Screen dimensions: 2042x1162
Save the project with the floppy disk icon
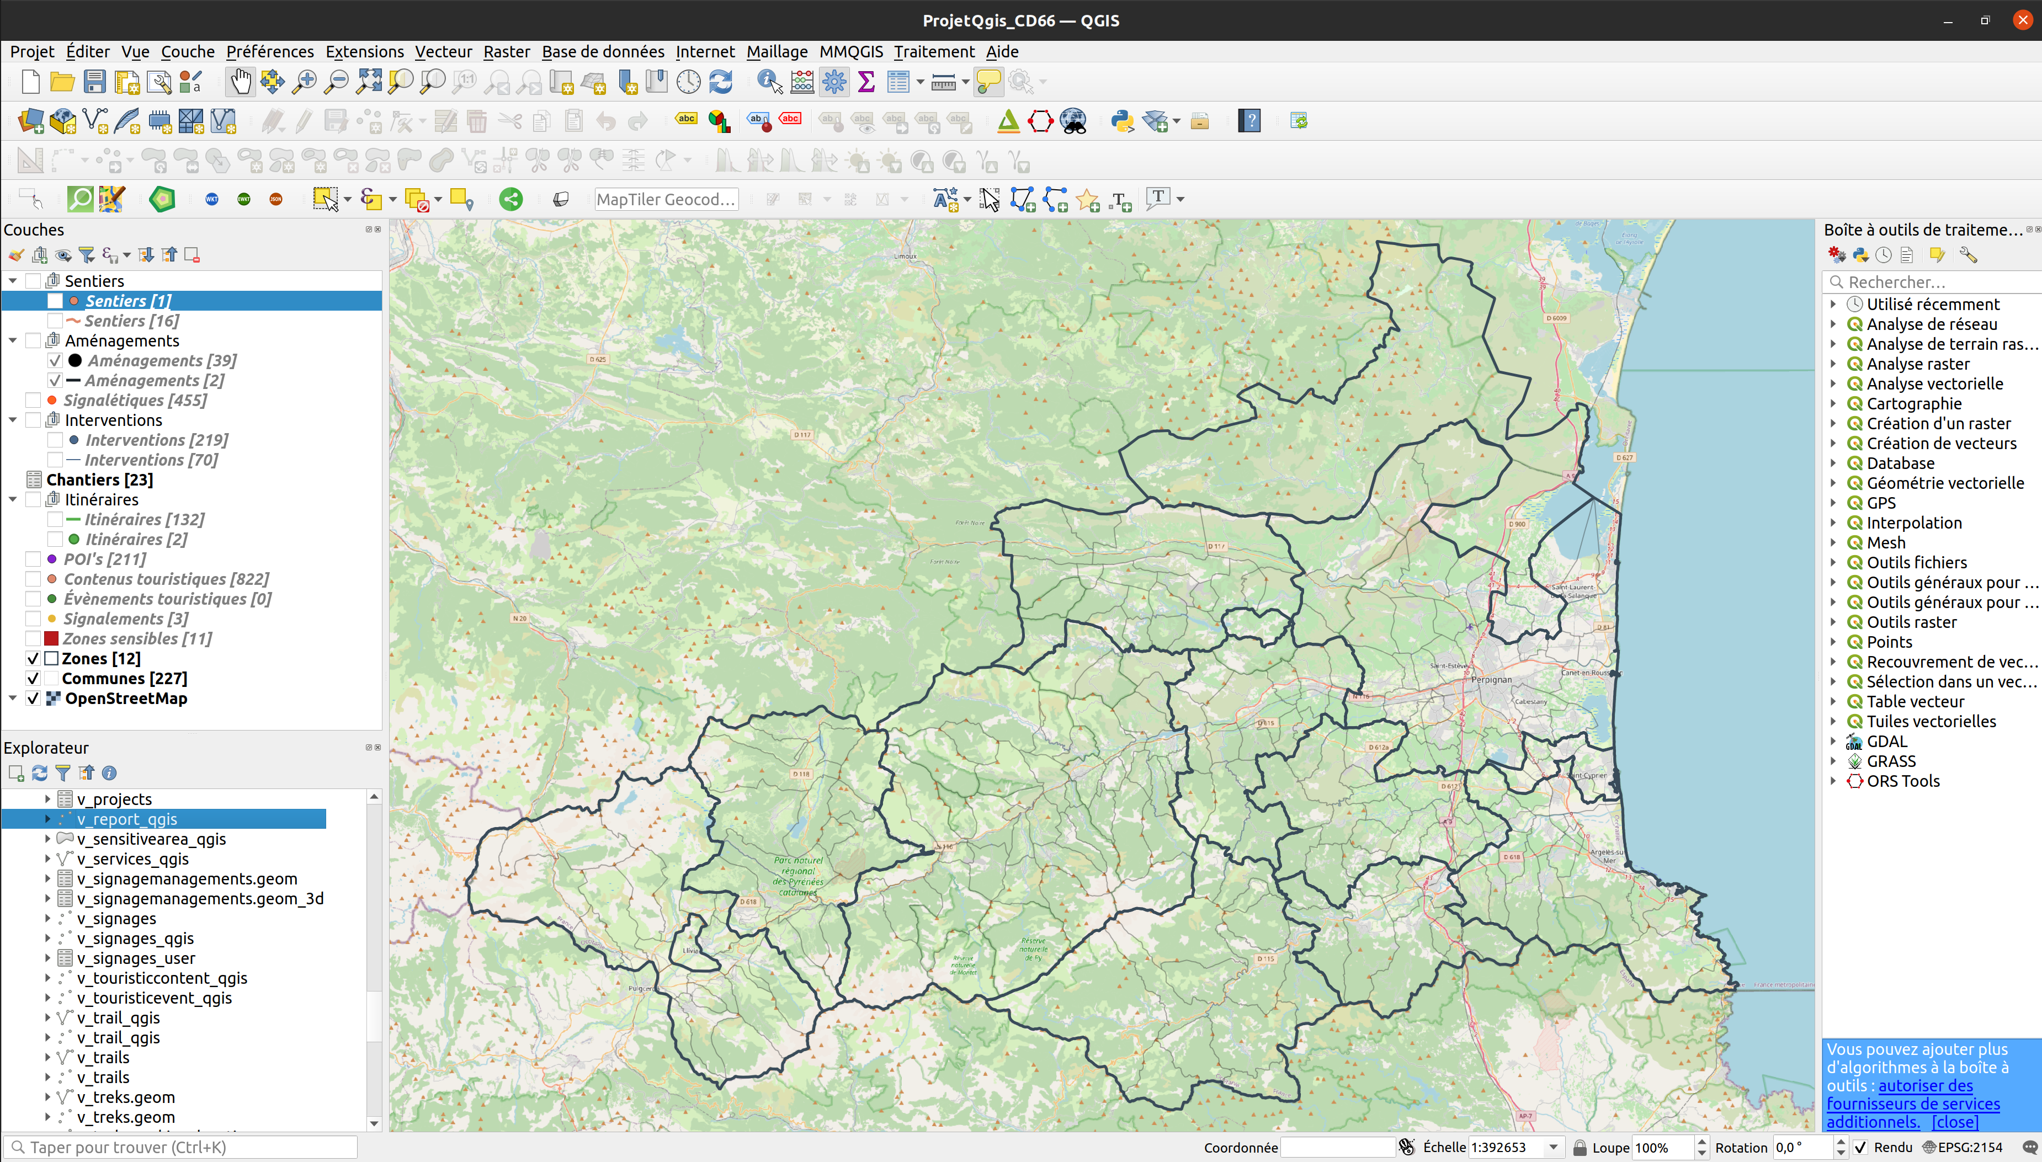pos(94,82)
